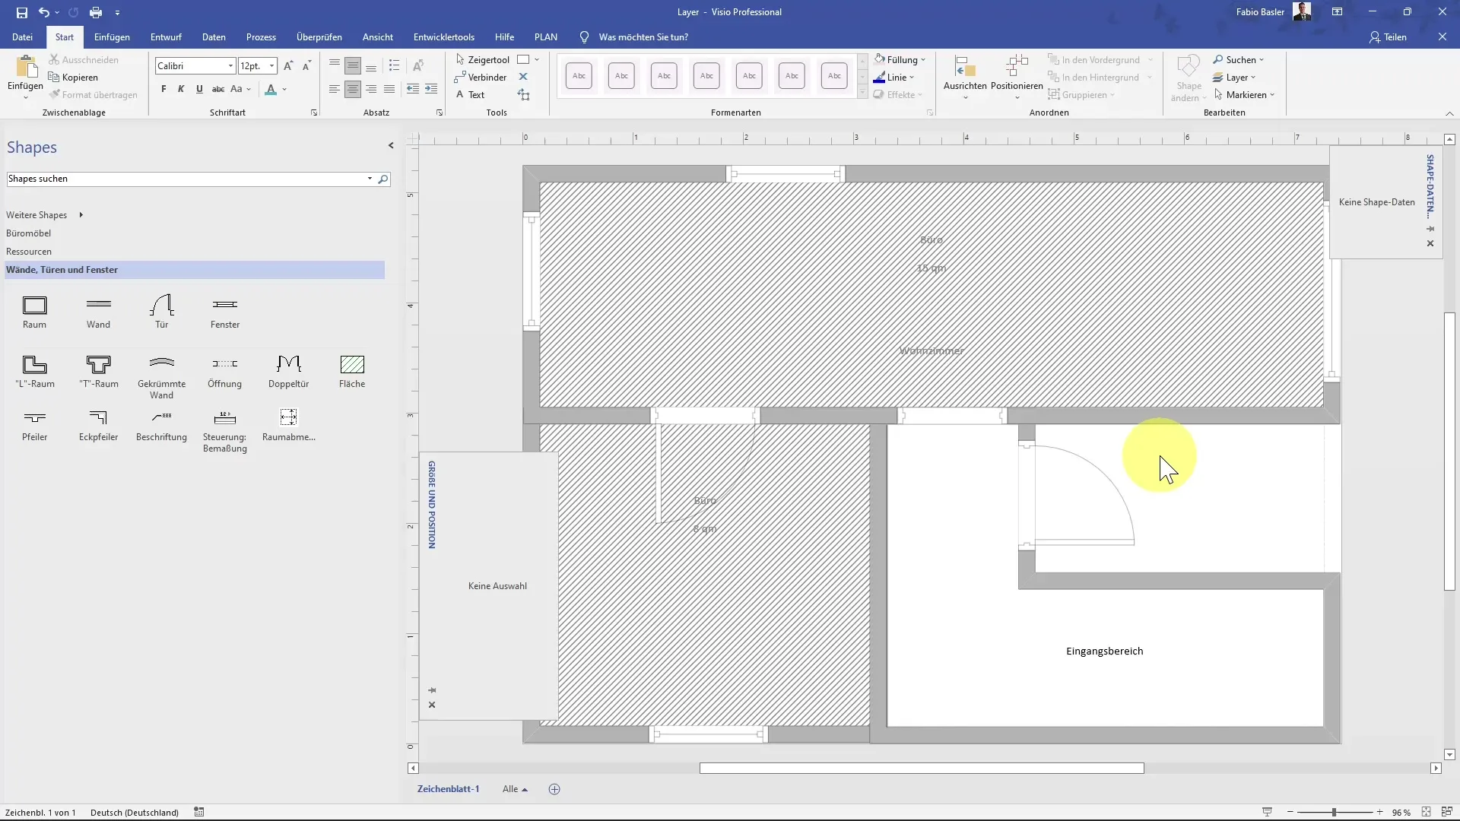Click the Positionieren button
Image resolution: width=1460 pixels, height=821 pixels.
[x=1017, y=78]
